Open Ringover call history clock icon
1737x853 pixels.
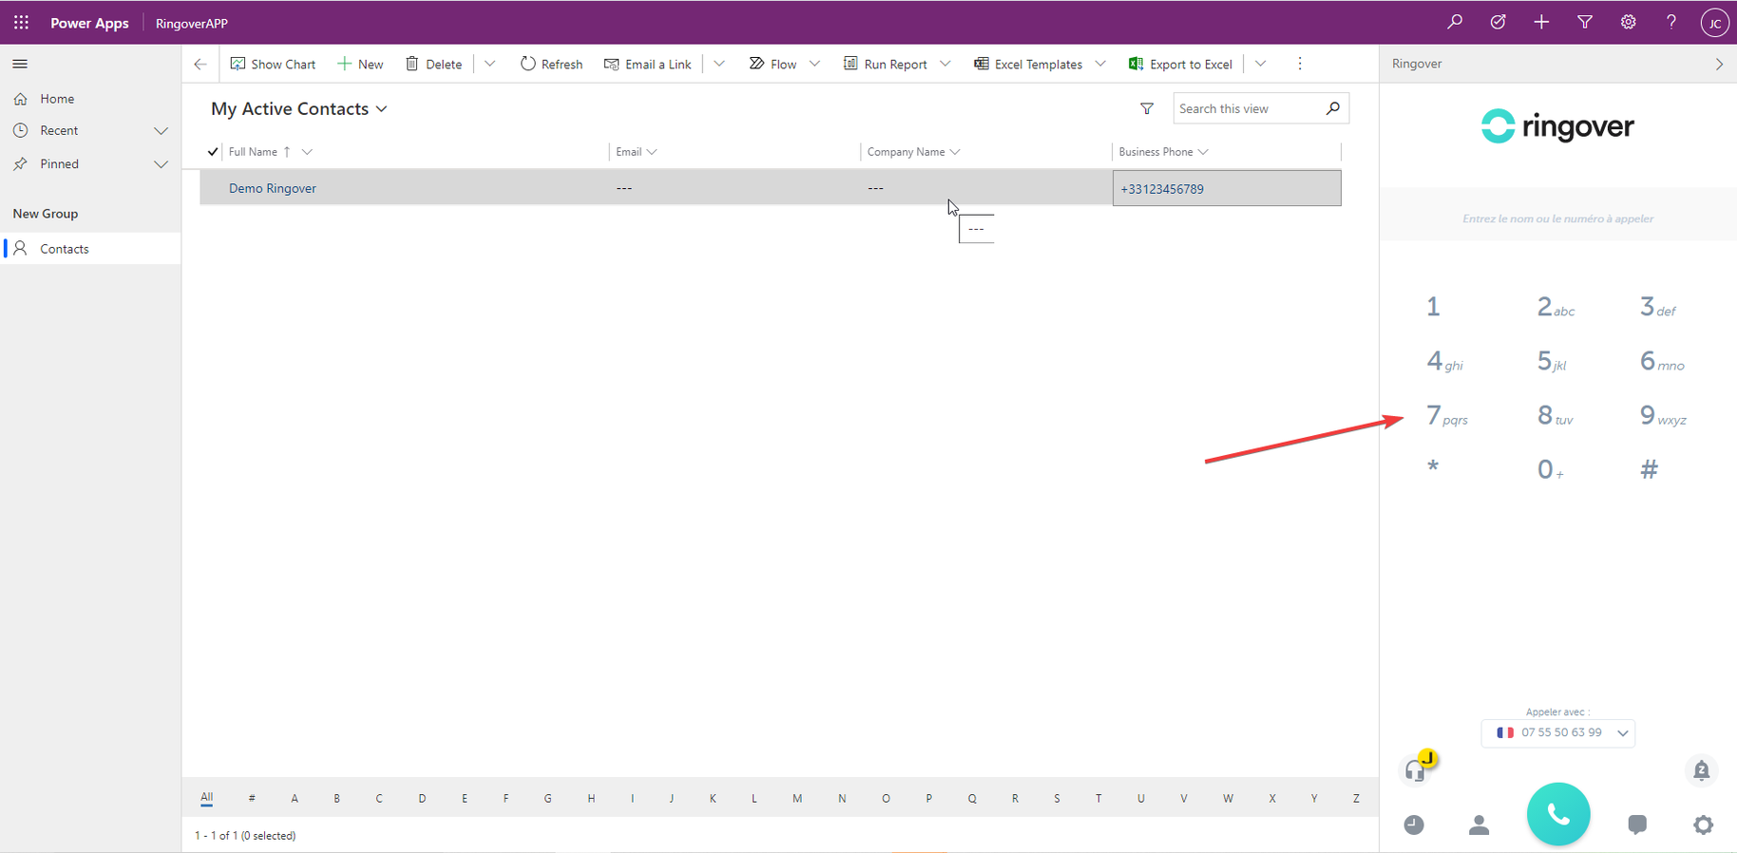[x=1414, y=825]
